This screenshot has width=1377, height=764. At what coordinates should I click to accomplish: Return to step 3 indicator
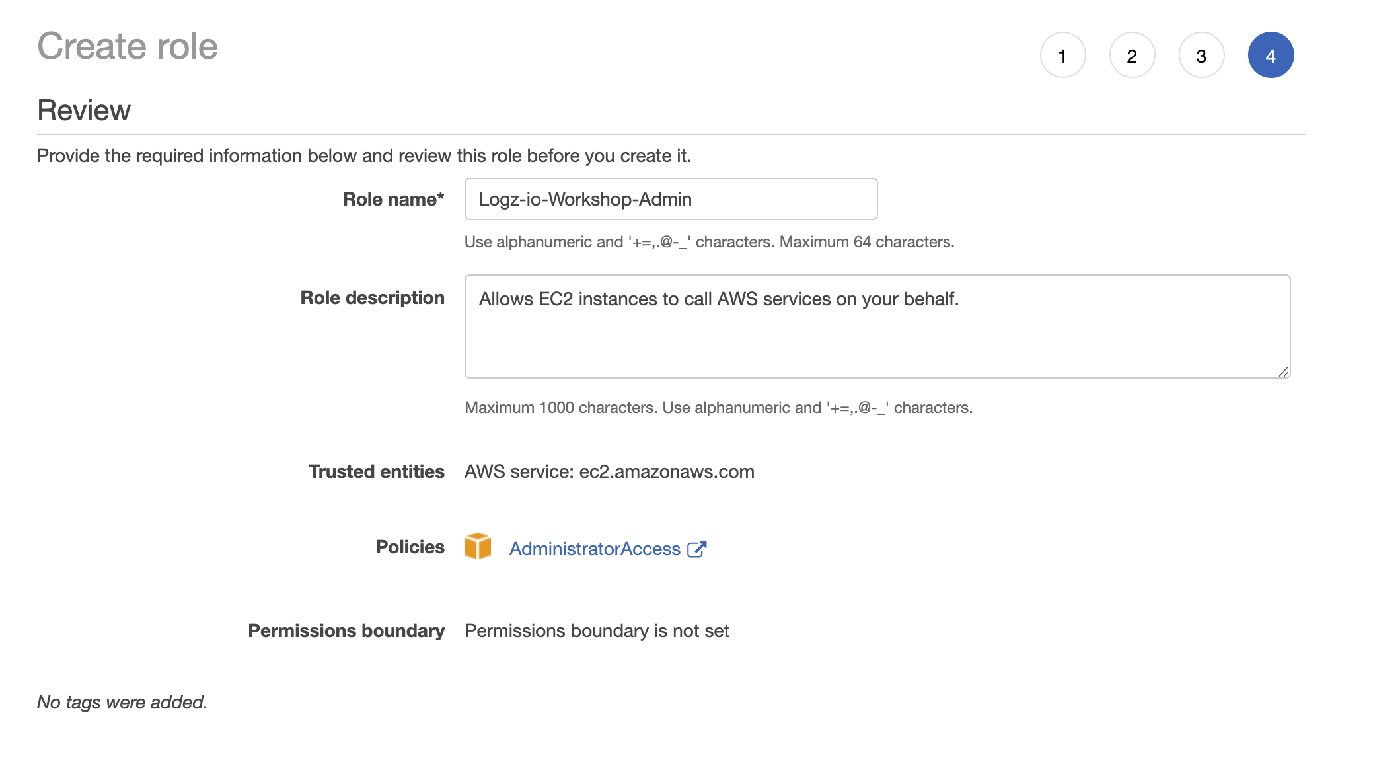tap(1201, 56)
